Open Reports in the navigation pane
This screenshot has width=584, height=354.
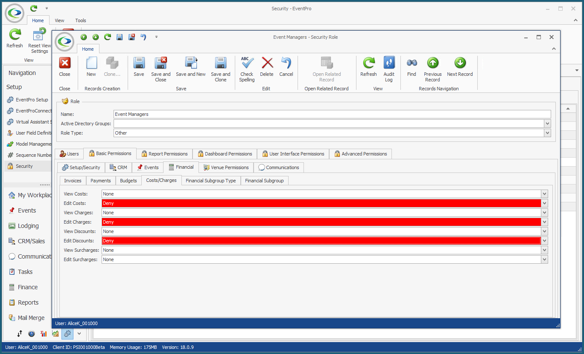28,302
